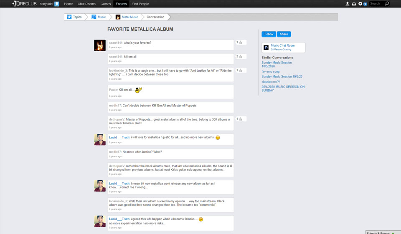Like sean4141's "what's your favorite?" post
This screenshot has width=401, height=234.
241,43
